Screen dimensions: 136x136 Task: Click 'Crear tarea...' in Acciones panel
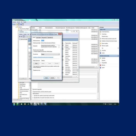104,34
